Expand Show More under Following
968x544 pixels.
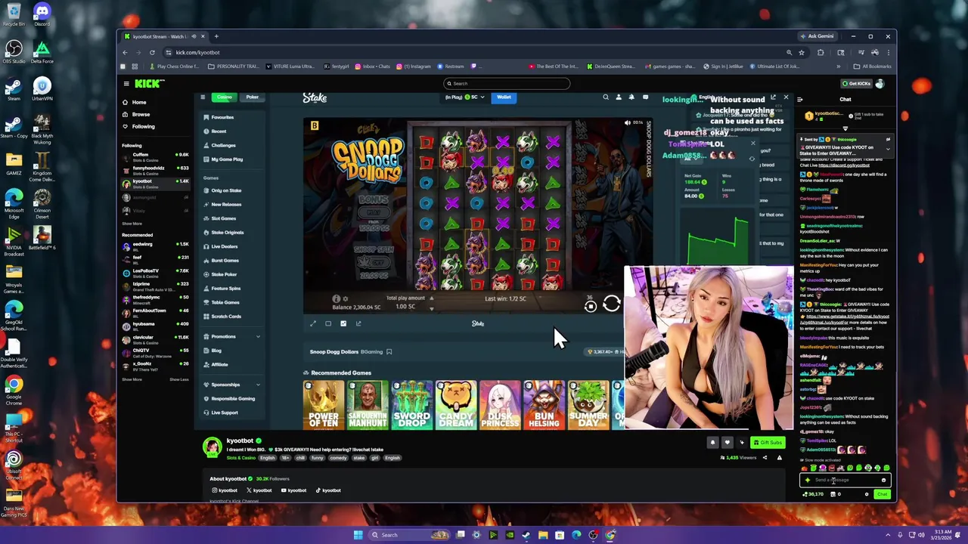click(x=132, y=224)
